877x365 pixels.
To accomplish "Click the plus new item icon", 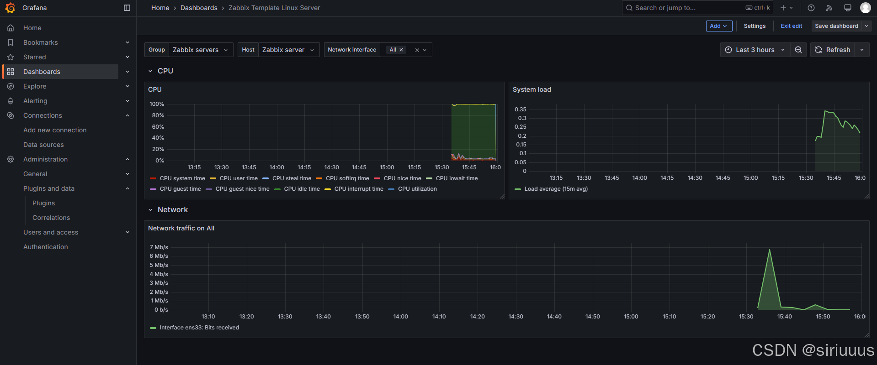I will [x=783, y=8].
